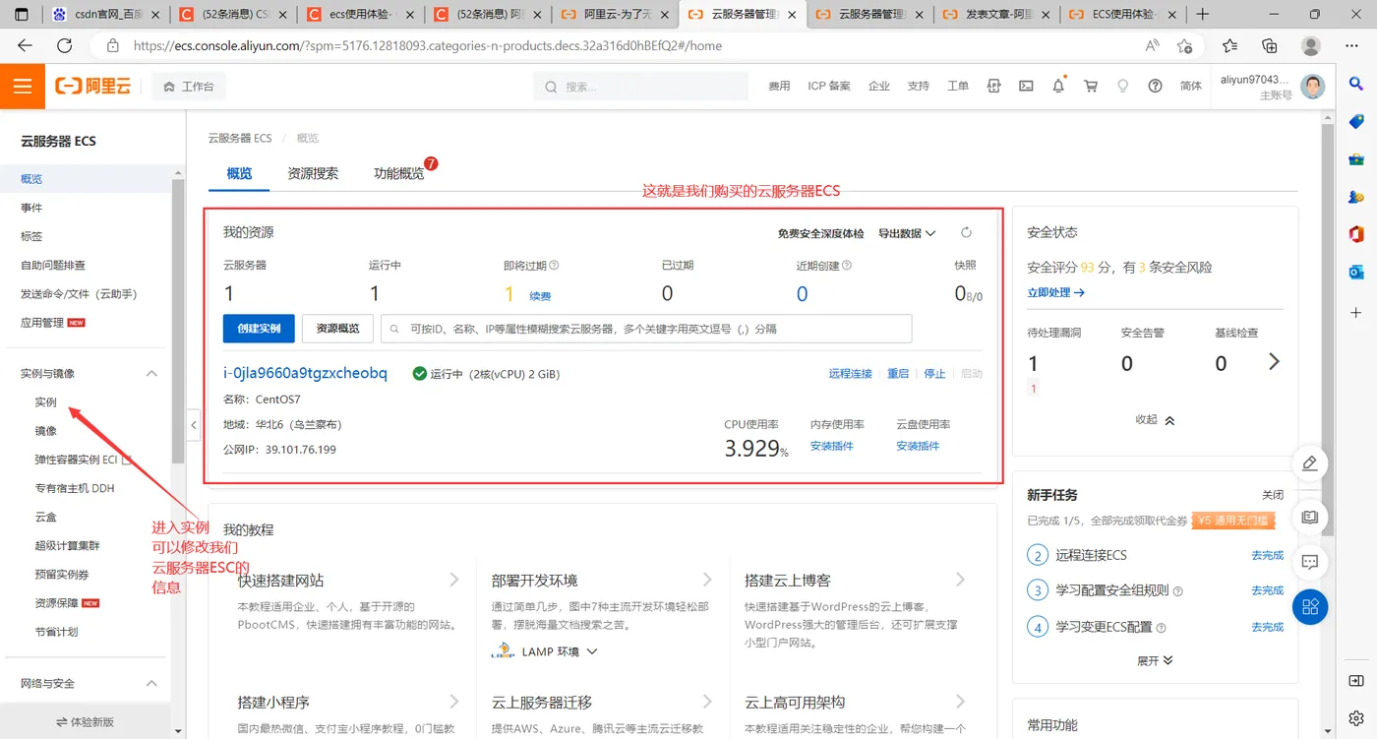
Task: Open 实例 in the left menu
Action: pos(45,402)
